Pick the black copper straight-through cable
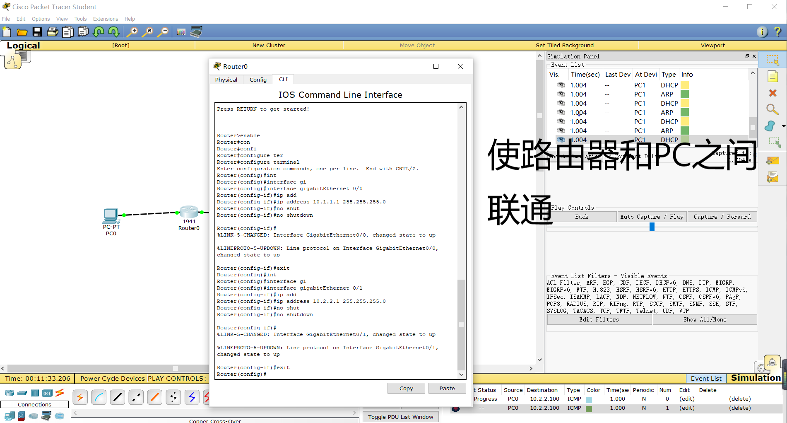Image resolution: width=787 pixels, height=423 pixels. 118,397
